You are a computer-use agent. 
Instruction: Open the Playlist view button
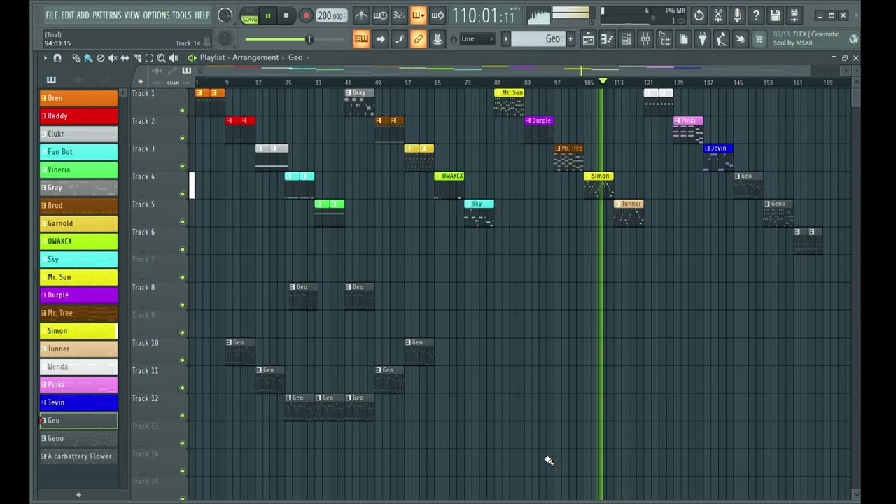click(588, 39)
